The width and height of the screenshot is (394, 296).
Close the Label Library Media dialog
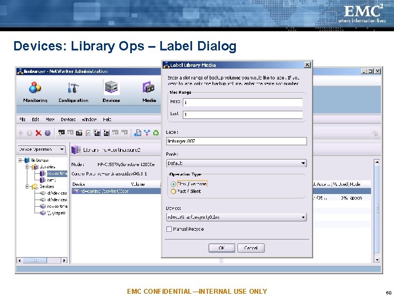tap(308, 65)
